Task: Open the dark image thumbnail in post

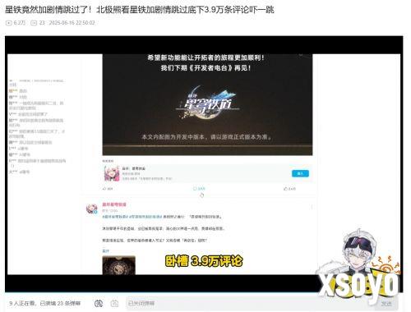Action: [119, 265]
